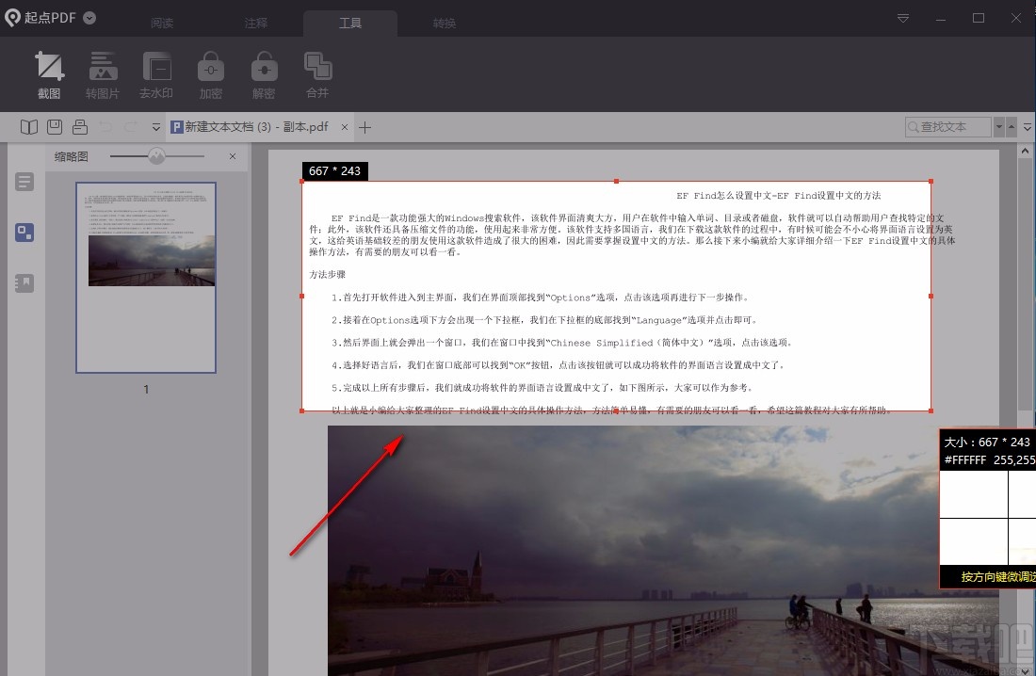This screenshot has height=676, width=1036.
Task: Open the 转图片 convert-to-image tool
Action: pyautogui.click(x=103, y=74)
